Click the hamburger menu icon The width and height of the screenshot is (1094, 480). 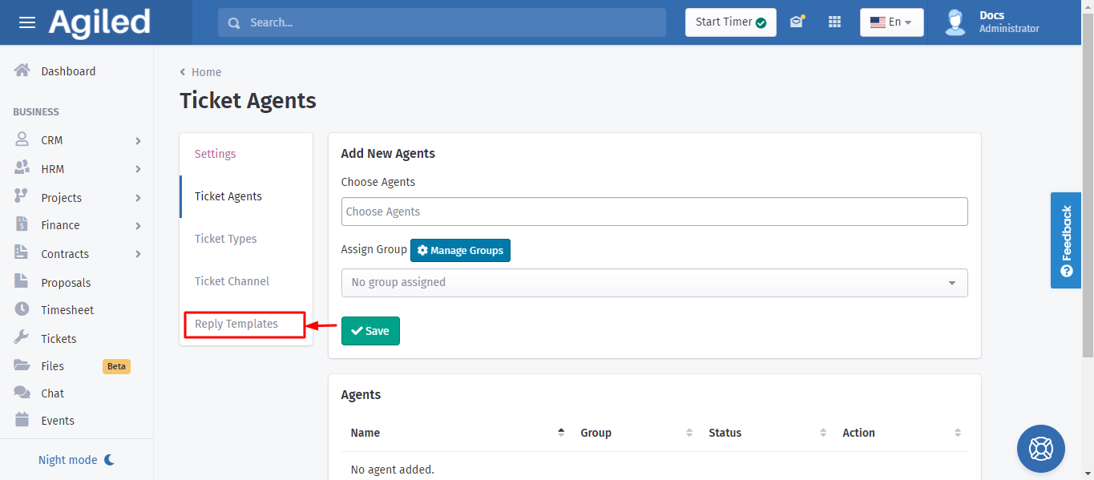tap(27, 22)
